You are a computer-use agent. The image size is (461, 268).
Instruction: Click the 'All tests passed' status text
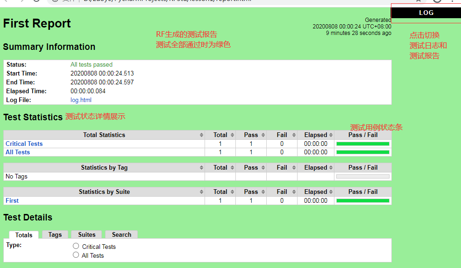point(92,65)
